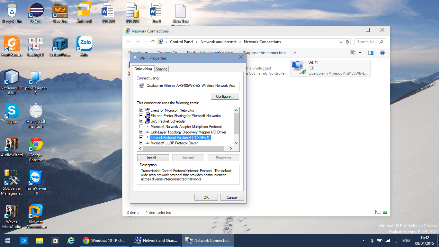Open the Ảnh troll folder
The image size is (439, 247).
(x=84, y=13)
